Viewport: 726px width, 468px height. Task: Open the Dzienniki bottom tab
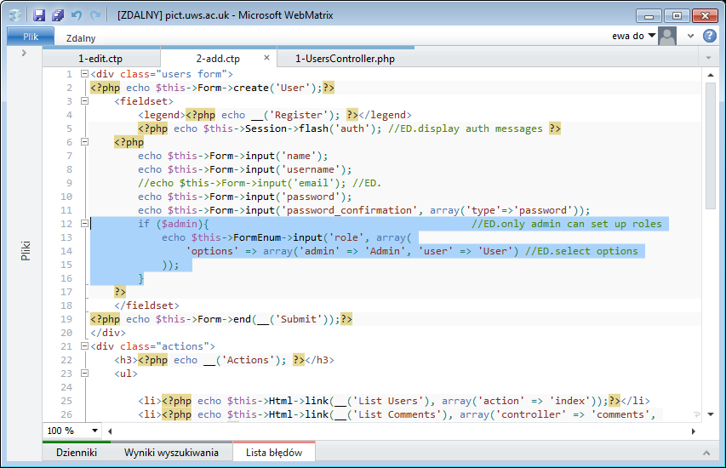[x=77, y=453]
